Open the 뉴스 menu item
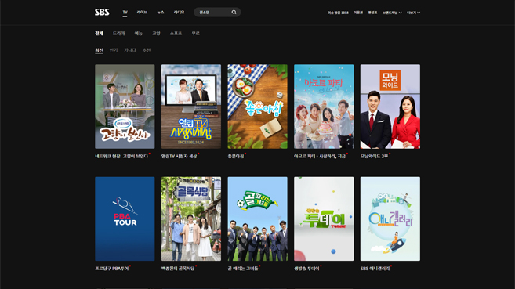Screen dimensions: 515x289 [161, 12]
